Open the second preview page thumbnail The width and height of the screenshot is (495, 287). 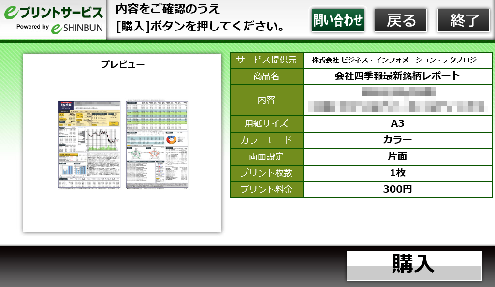(157, 144)
